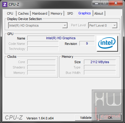This screenshot has width=125, height=123.
Task: Close the CPU-Z window
Action: 116,3
